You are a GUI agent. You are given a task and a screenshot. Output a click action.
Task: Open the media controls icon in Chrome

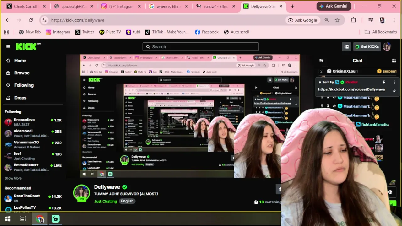tap(371, 20)
